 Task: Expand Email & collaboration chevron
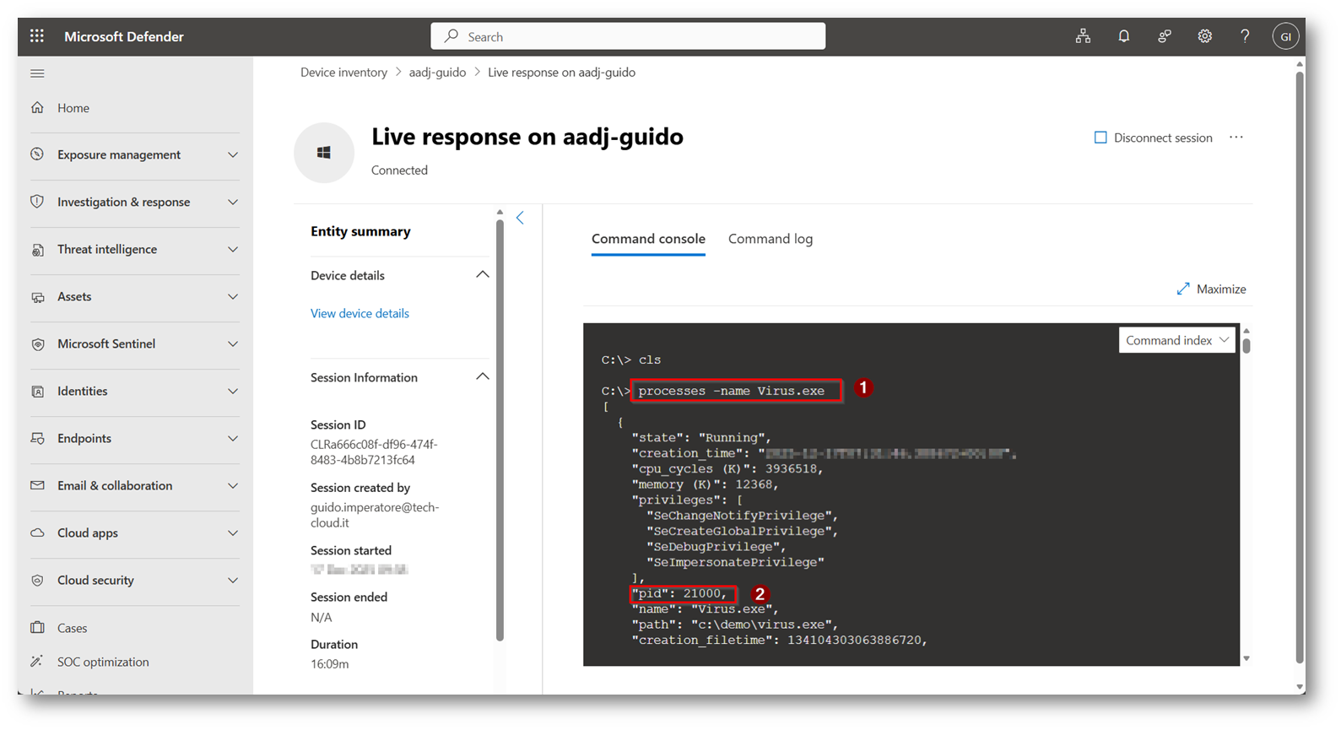click(233, 485)
